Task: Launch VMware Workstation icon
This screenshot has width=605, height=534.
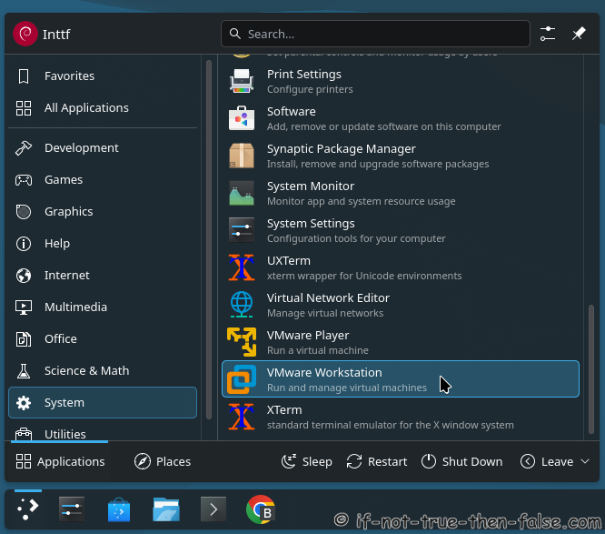Action: pos(242,379)
